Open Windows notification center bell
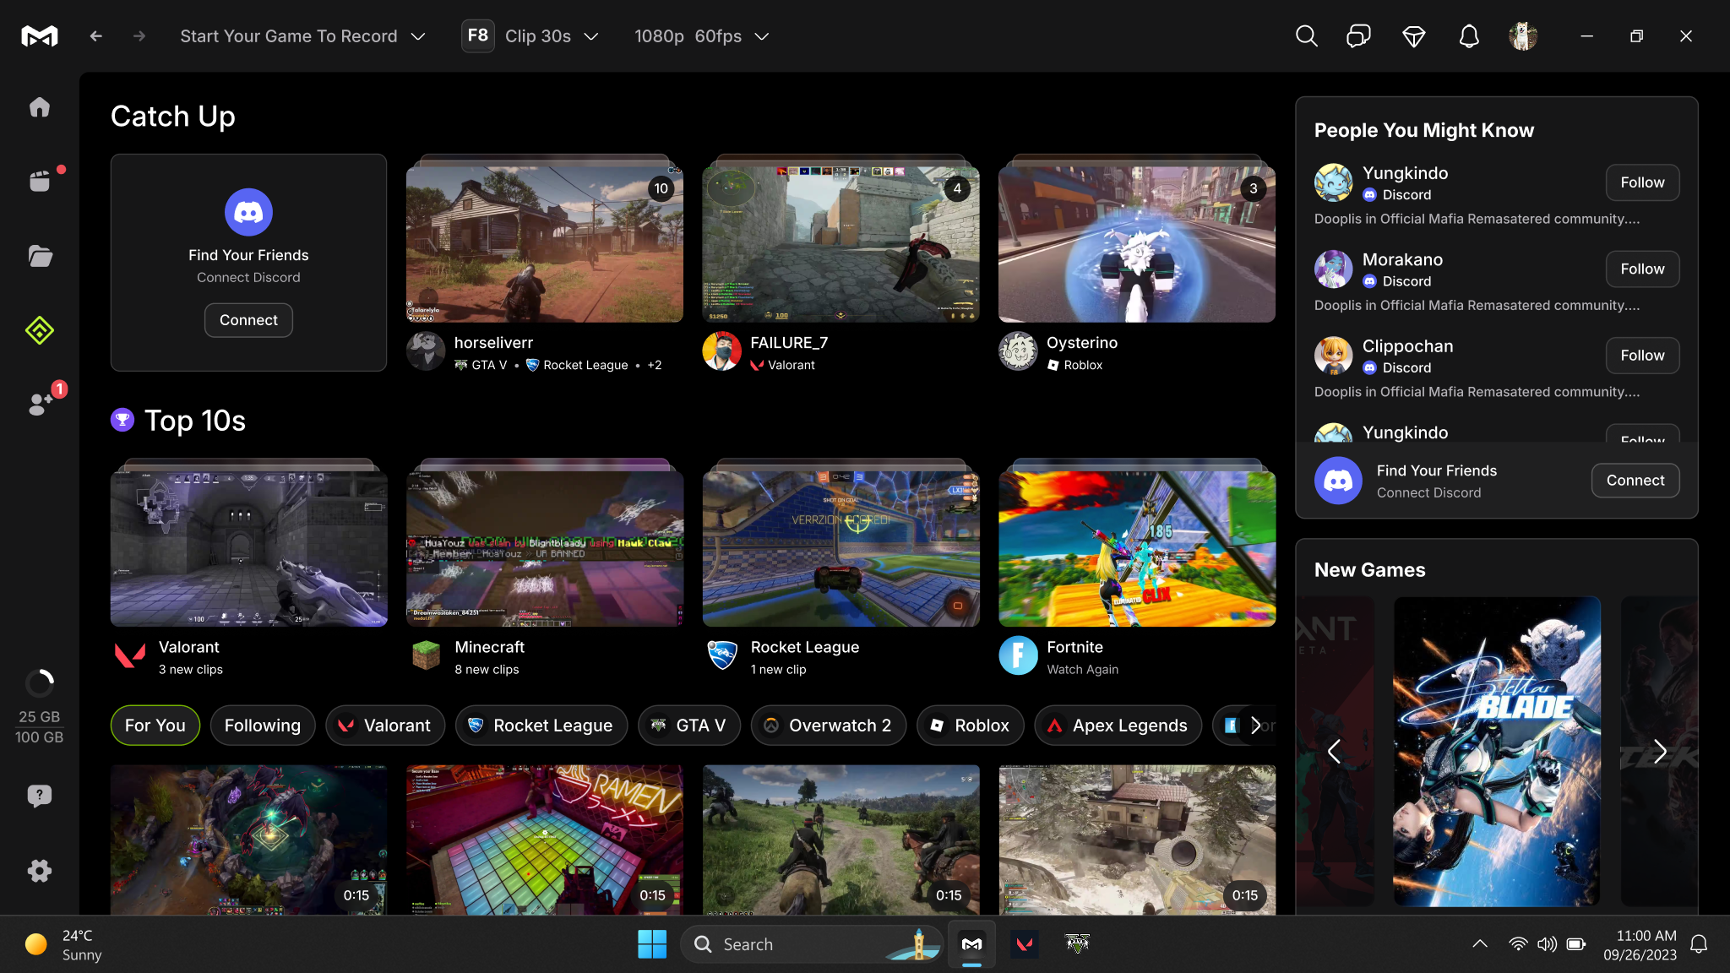 point(1699,944)
